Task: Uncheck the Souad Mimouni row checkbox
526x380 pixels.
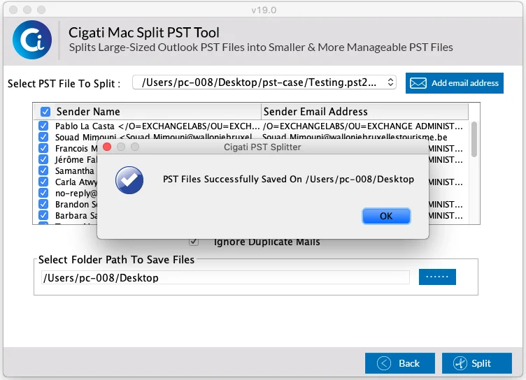Action: click(43, 137)
